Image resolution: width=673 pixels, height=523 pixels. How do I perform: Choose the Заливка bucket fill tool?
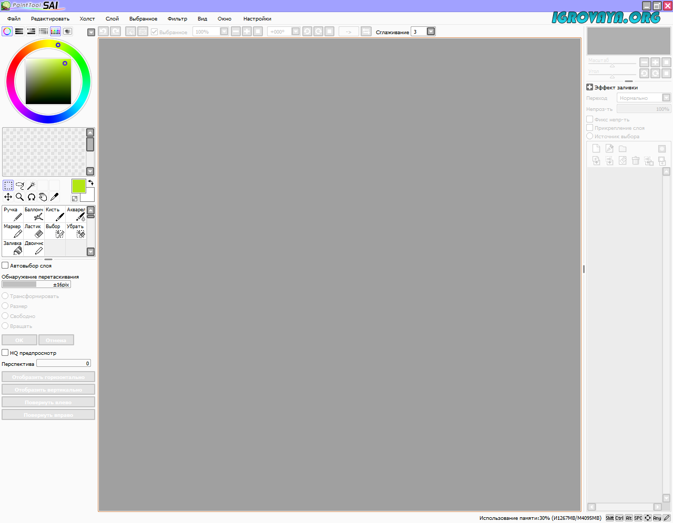(x=13, y=248)
